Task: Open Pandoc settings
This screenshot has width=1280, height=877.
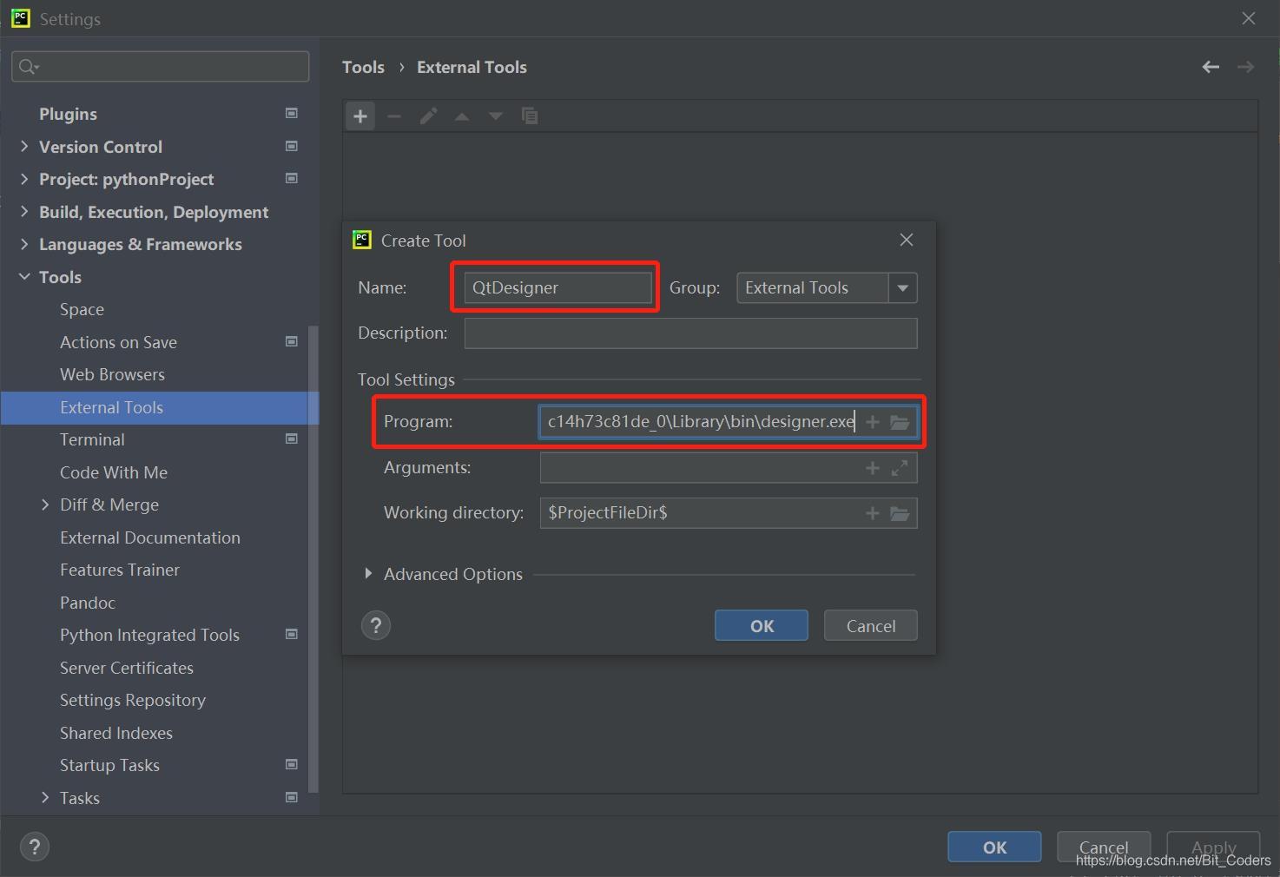Action: click(x=88, y=603)
